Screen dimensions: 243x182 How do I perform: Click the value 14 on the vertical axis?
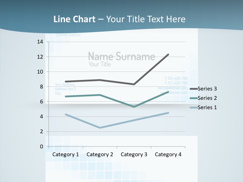[x=40, y=42]
